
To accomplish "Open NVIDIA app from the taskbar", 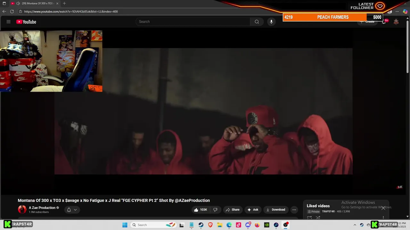I will pyautogui.click(x=266, y=225).
